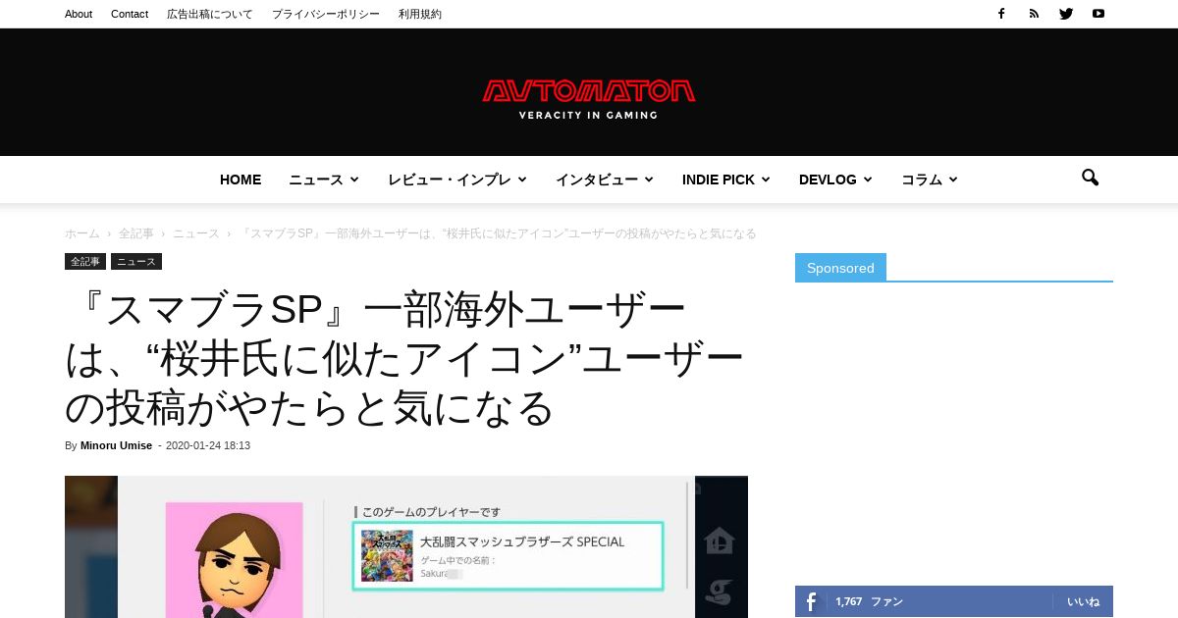1178x618 pixels.
Task: Open author Minoru Umise's page
Action: [116, 445]
